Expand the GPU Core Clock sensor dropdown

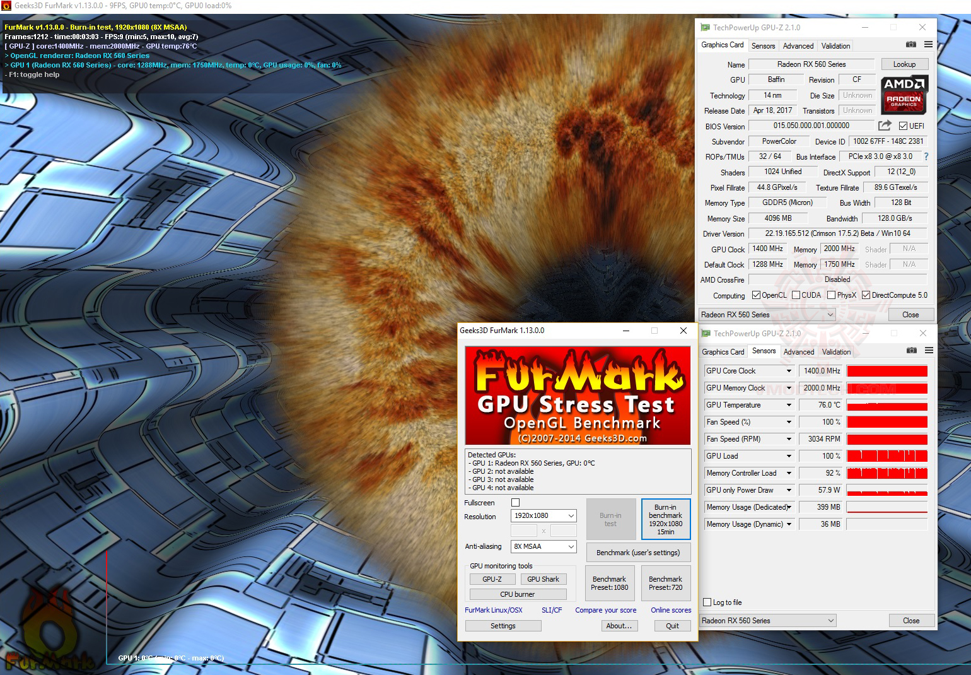click(x=789, y=371)
